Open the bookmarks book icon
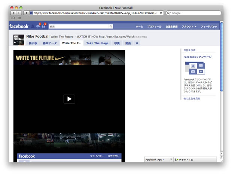The image size is (232, 174). (13, 18)
